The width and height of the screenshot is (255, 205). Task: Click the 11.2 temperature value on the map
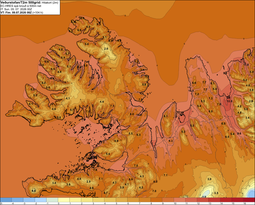click(92, 78)
